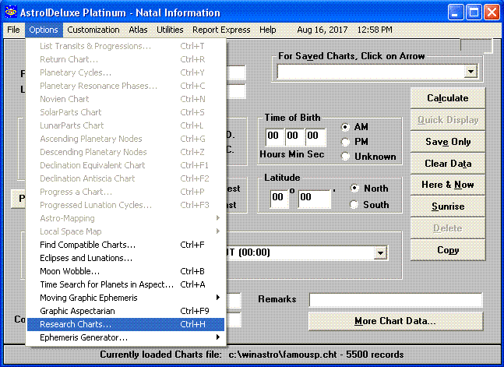Open the File menu
The width and height of the screenshot is (504, 367).
13,30
